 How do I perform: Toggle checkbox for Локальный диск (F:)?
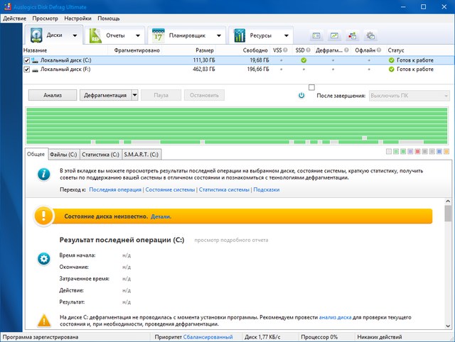(27, 70)
